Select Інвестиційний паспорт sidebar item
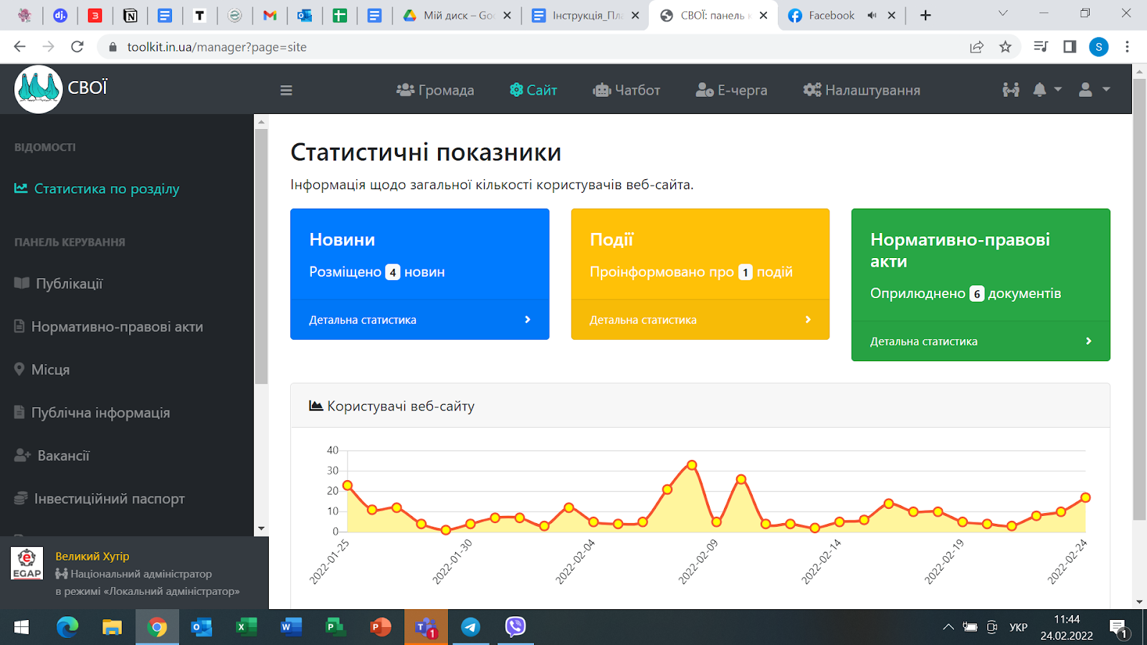This screenshot has height=645, width=1147. pyautogui.click(x=109, y=499)
